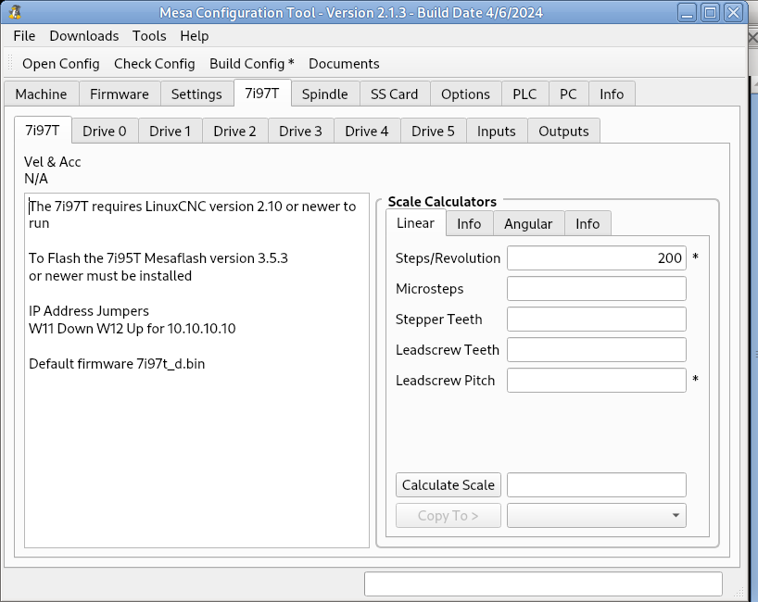Switch to the Machine tab
The image size is (758, 602).
(x=41, y=94)
